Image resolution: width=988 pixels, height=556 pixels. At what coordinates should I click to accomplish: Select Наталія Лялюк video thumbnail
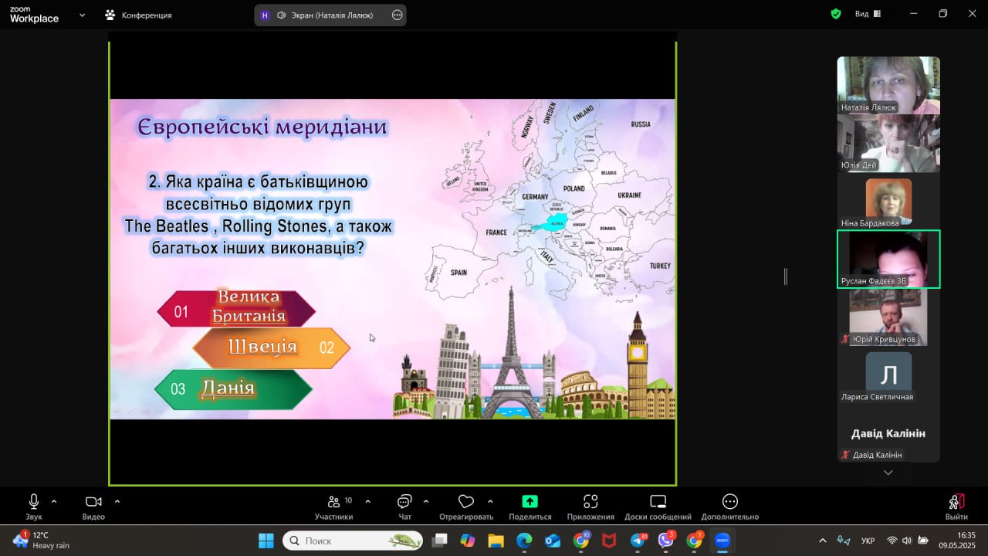tap(888, 85)
